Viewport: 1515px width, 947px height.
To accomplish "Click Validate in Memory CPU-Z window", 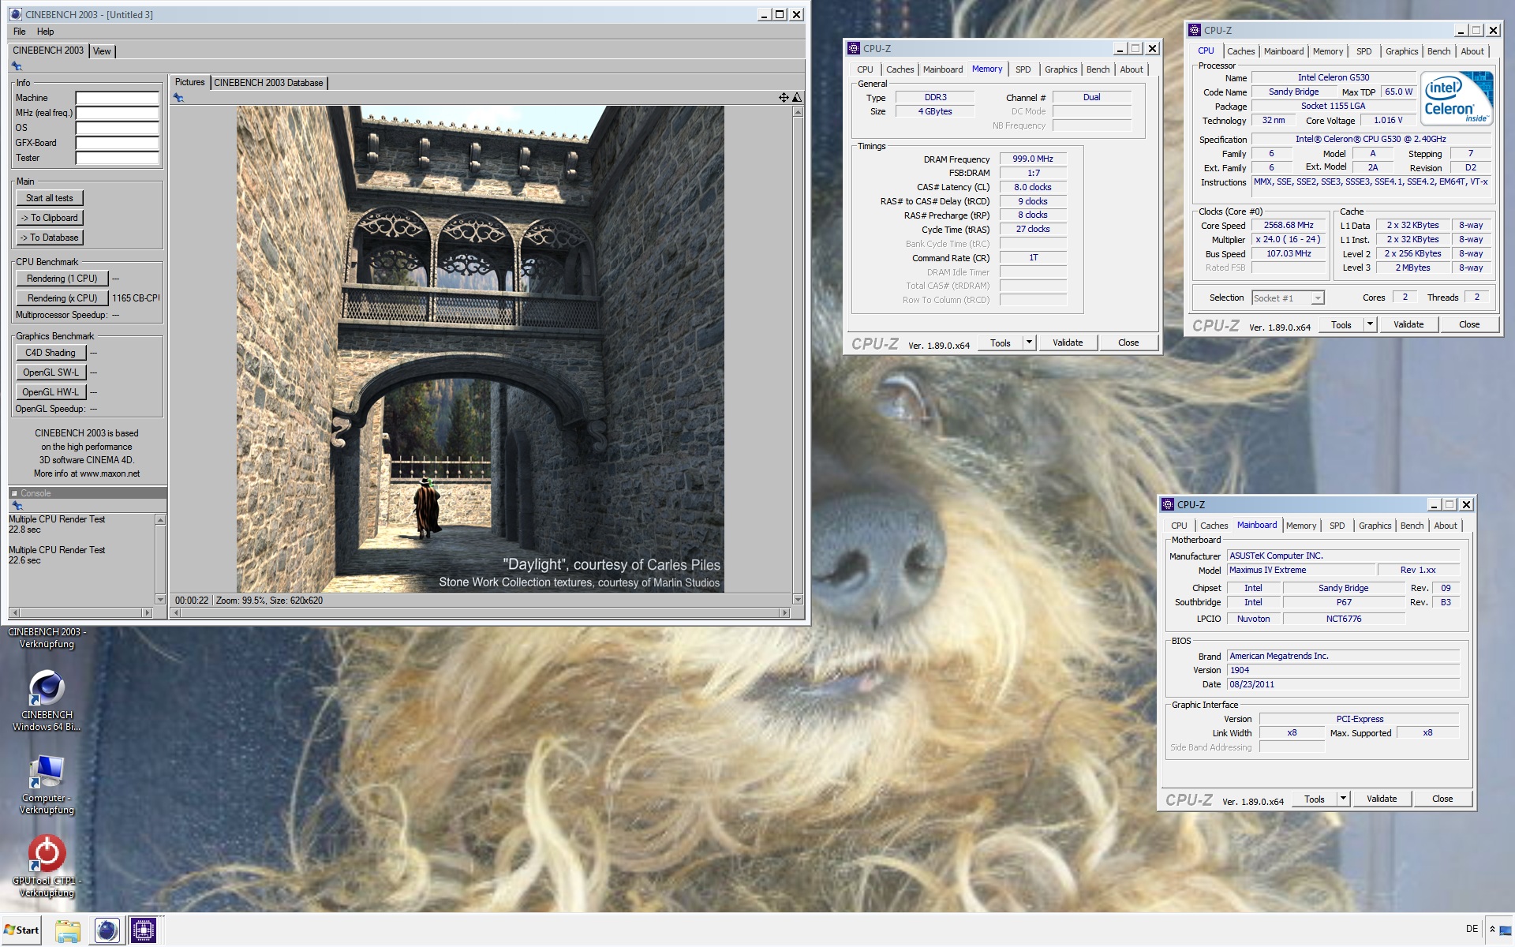I will pyautogui.click(x=1068, y=342).
